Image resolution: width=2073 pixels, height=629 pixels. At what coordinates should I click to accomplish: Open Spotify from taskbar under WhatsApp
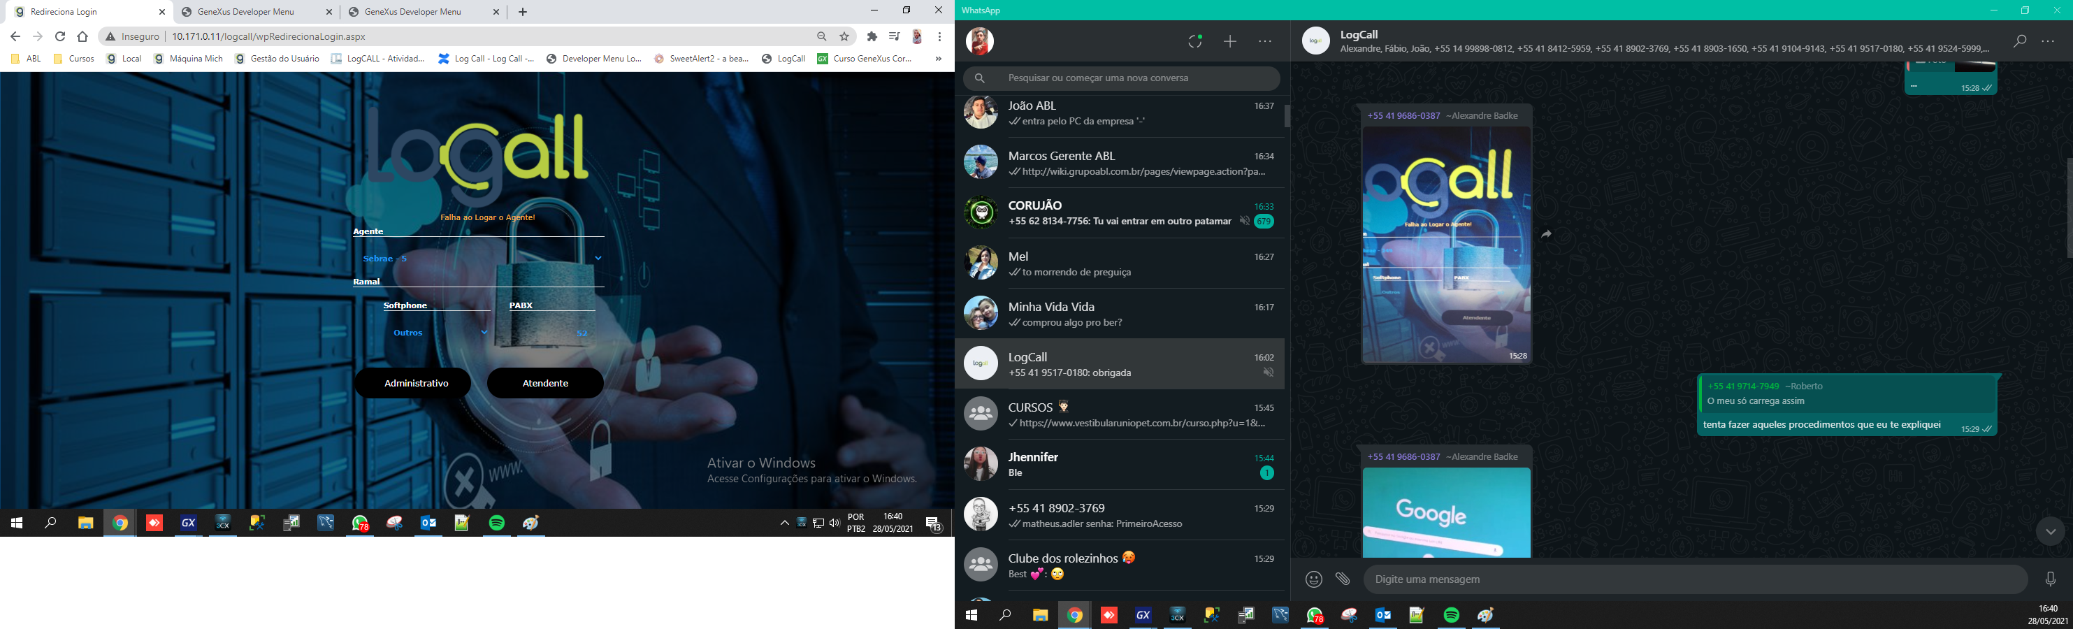point(1451,615)
